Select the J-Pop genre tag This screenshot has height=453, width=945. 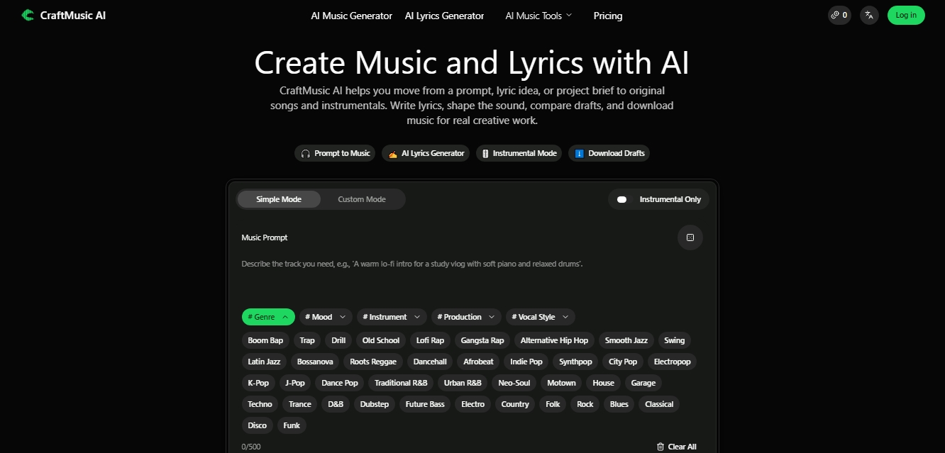[295, 383]
